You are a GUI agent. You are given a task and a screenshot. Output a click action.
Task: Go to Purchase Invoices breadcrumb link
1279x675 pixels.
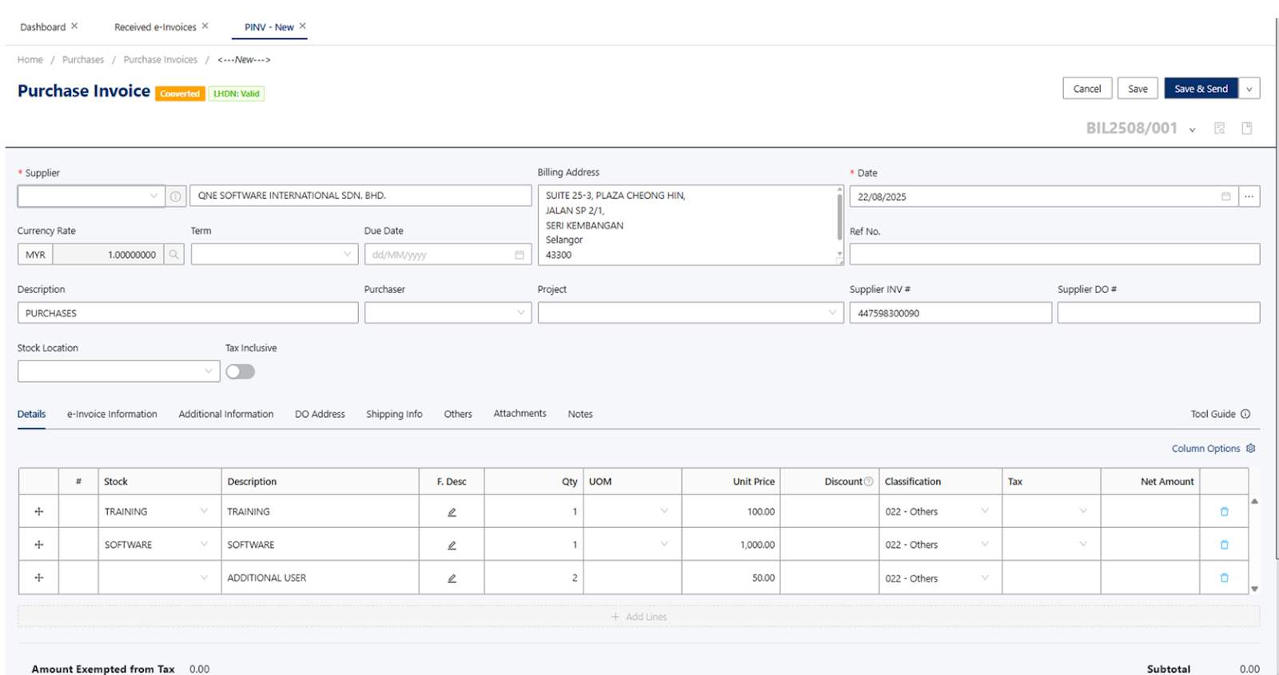[160, 60]
